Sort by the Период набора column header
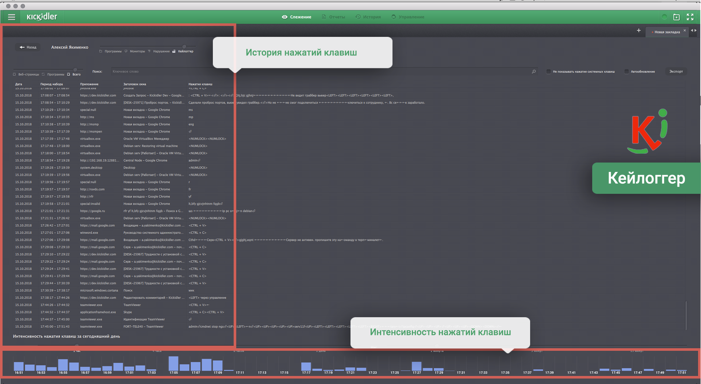 51,84
